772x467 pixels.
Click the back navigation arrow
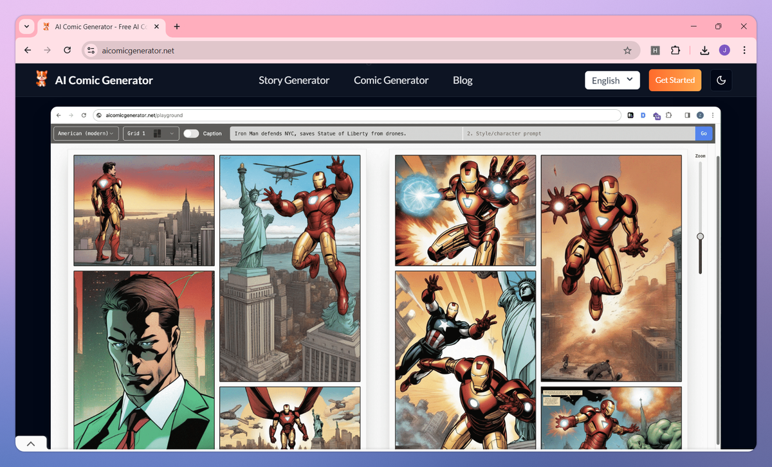pos(27,49)
